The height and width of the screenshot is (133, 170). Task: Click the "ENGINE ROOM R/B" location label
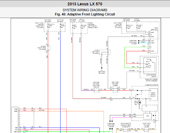[x=93, y=25]
